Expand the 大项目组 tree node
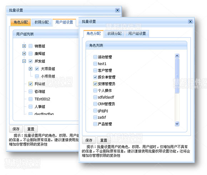The width and height of the screenshot is (207, 175). point(30,69)
